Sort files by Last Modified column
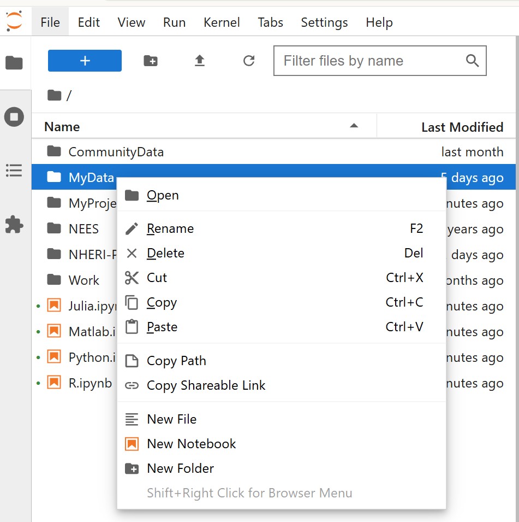The image size is (519, 522). (x=462, y=127)
